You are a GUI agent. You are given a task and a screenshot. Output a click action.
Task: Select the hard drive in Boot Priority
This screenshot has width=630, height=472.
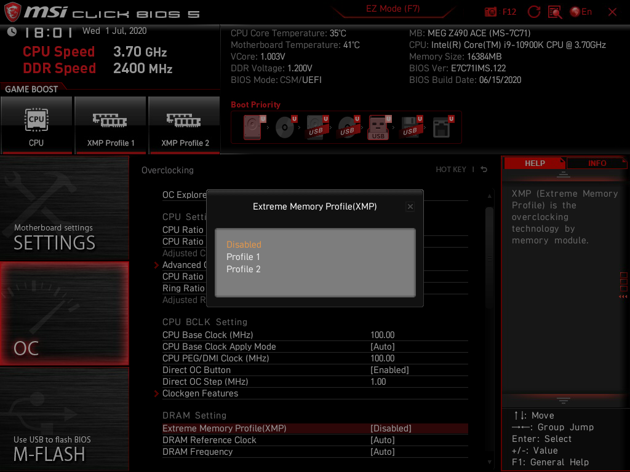tap(251, 126)
